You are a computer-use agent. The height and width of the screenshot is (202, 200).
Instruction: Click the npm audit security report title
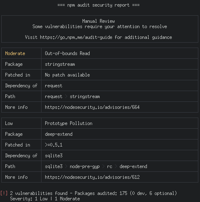point(98,5)
